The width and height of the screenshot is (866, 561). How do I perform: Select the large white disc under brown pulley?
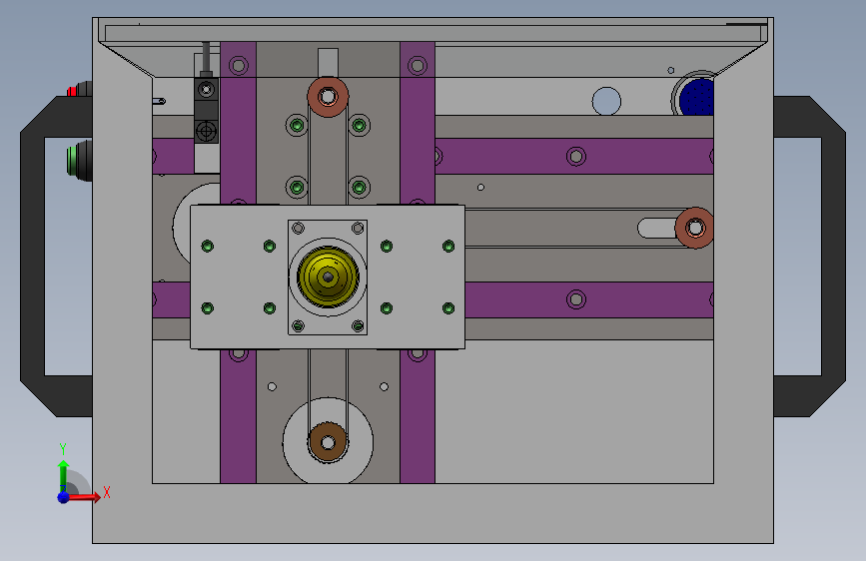tap(328, 442)
